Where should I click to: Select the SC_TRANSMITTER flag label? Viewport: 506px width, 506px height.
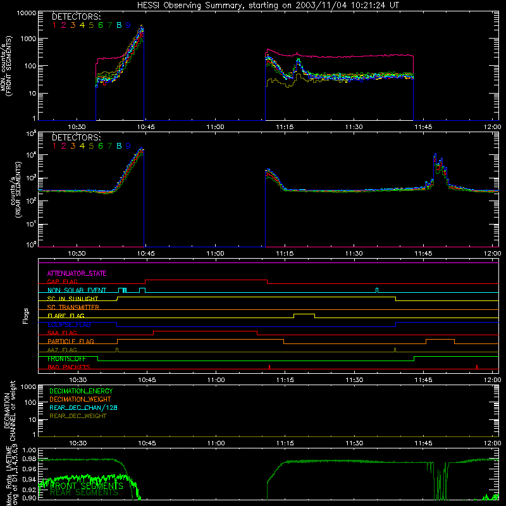click(73, 307)
